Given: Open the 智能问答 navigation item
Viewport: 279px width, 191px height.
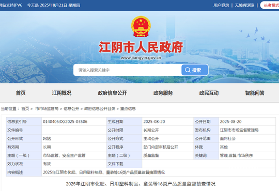Looking at the screenshot, I should coord(255,93).
